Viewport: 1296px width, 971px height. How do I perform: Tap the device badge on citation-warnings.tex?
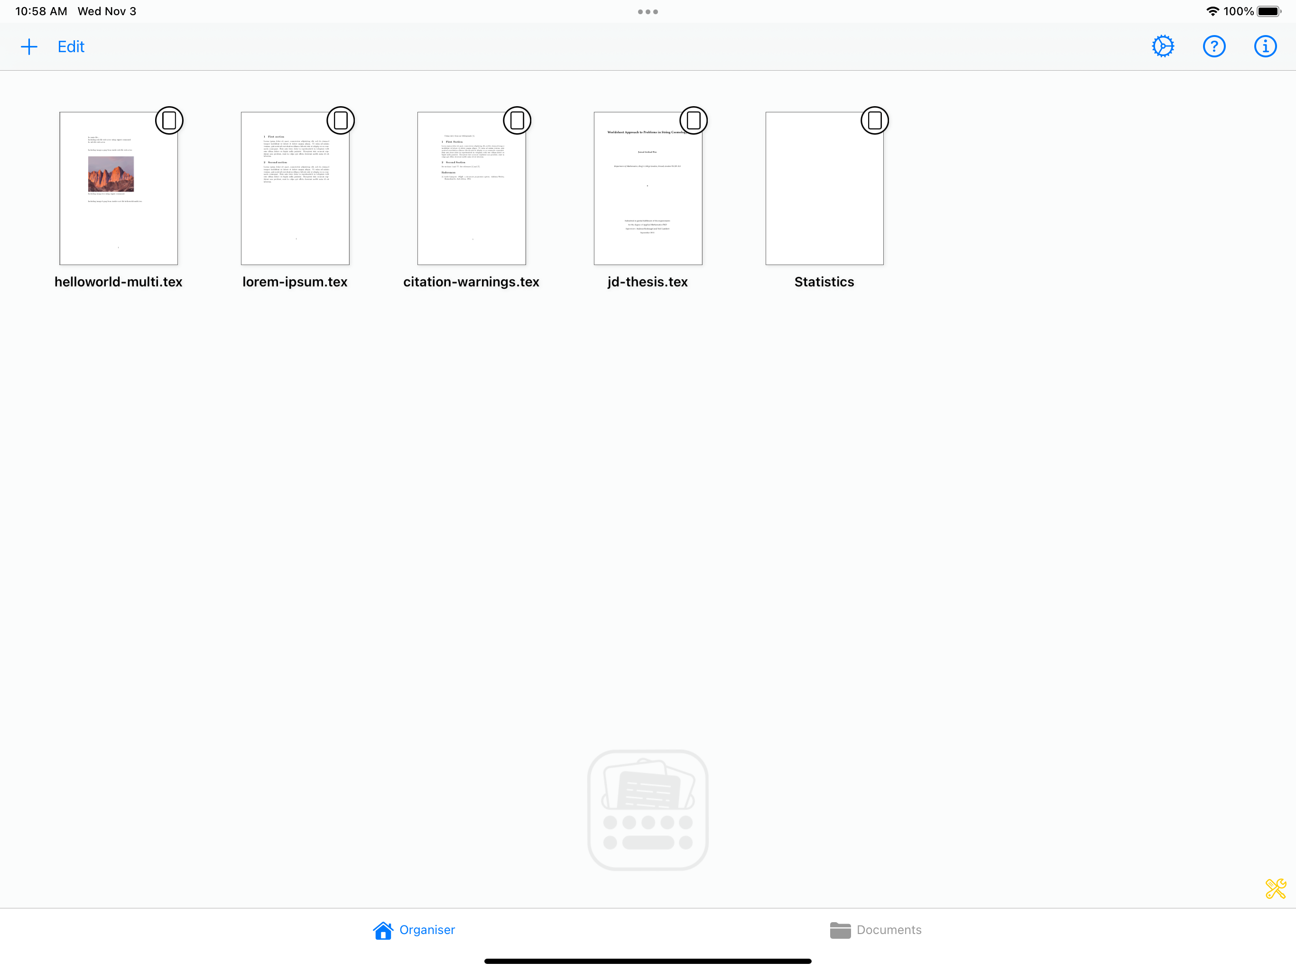(x=517, y=120)
